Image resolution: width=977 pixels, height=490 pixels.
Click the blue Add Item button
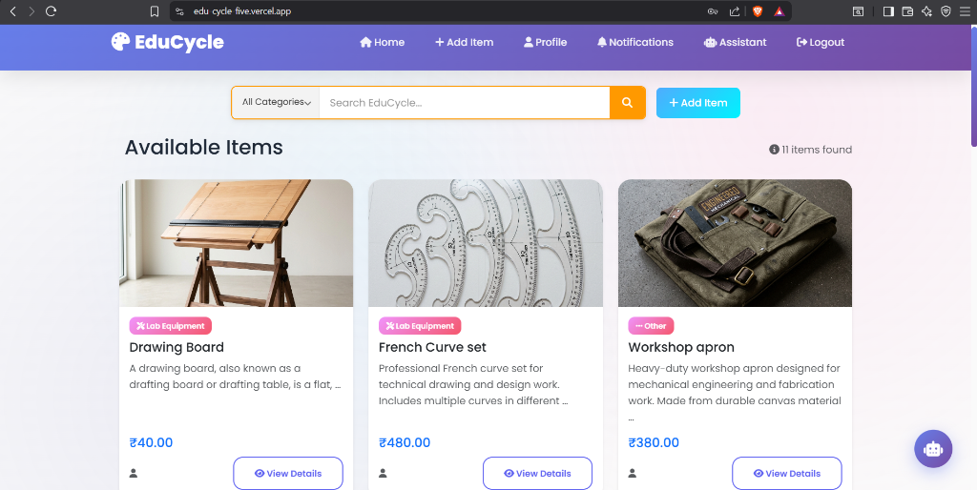697,103
